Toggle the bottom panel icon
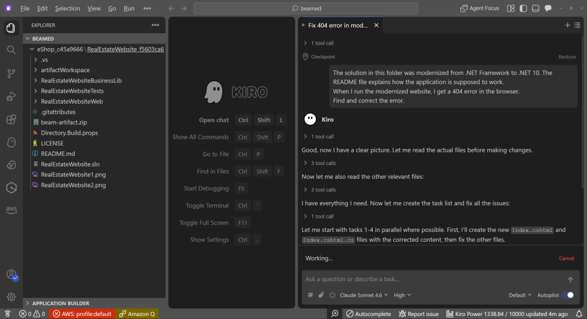Image resolution: width=587 pixels, height=319 pixels. (x=536, y=8)
